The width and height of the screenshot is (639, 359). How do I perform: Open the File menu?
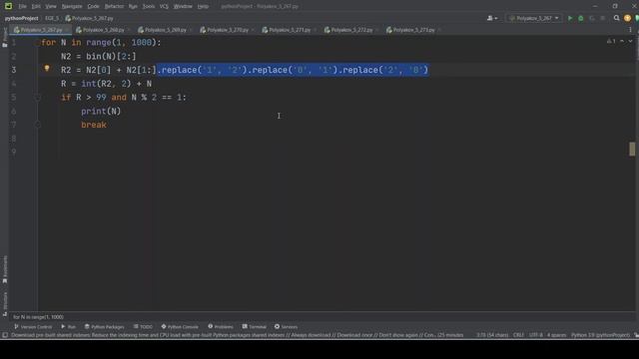tap(22, 6)
